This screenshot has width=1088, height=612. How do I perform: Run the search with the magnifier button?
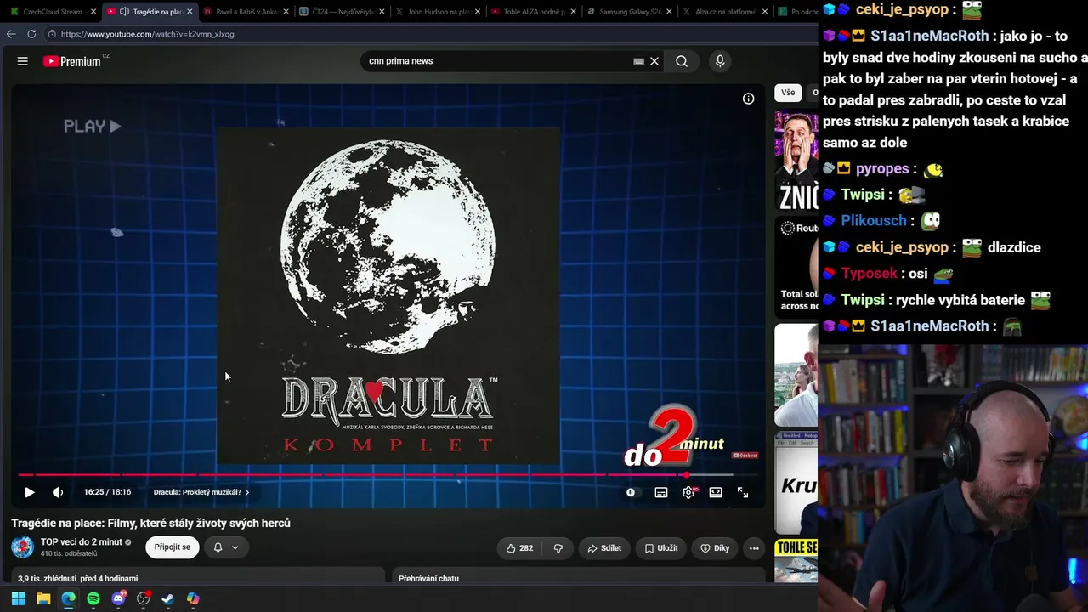[x=682, y=61]
